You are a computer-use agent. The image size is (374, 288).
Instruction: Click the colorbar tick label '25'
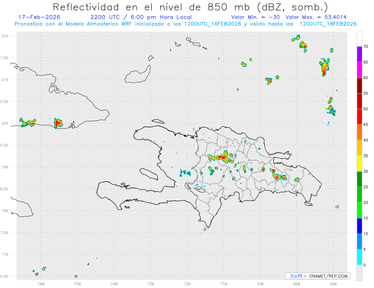click(x=366, y=187)
